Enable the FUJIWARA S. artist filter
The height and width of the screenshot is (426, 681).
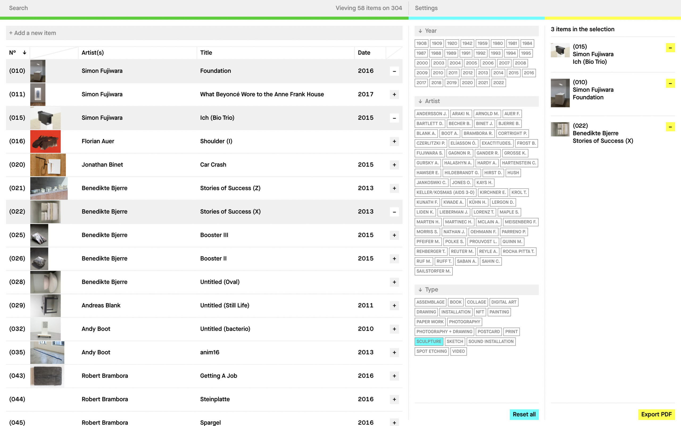(429, 153)
